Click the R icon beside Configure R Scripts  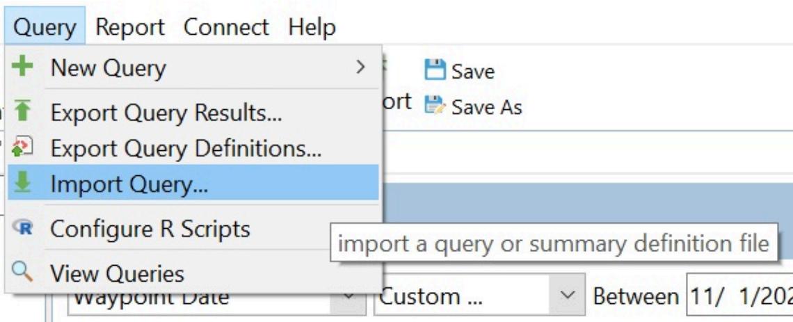pos(24,229)
